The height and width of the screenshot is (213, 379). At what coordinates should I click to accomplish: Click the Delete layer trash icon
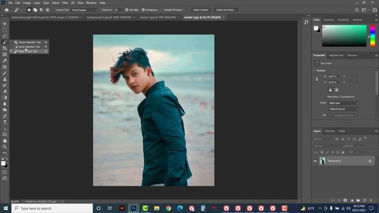371,201
